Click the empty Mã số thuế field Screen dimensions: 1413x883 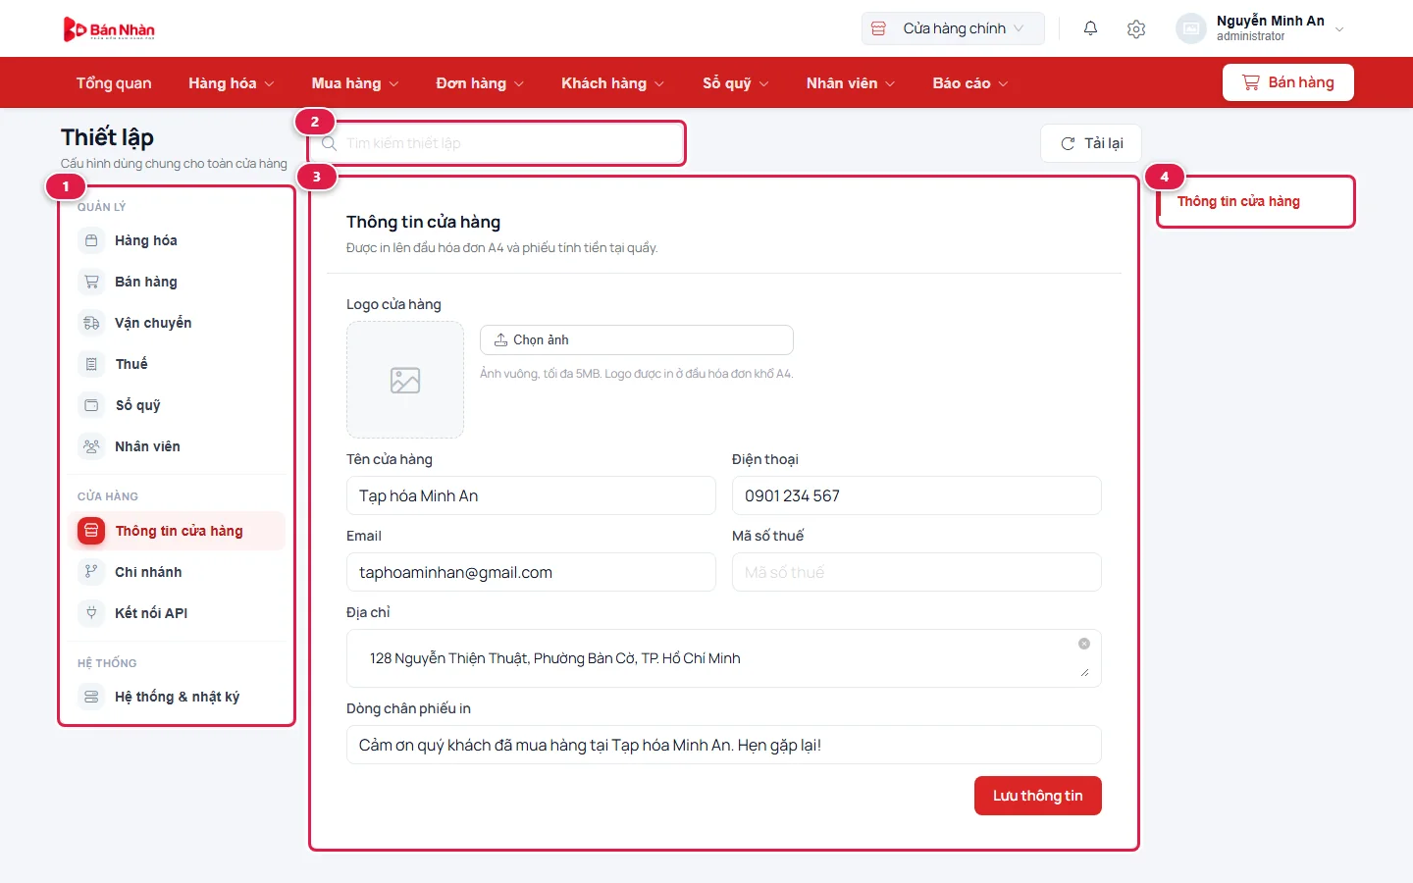(916, 572)
